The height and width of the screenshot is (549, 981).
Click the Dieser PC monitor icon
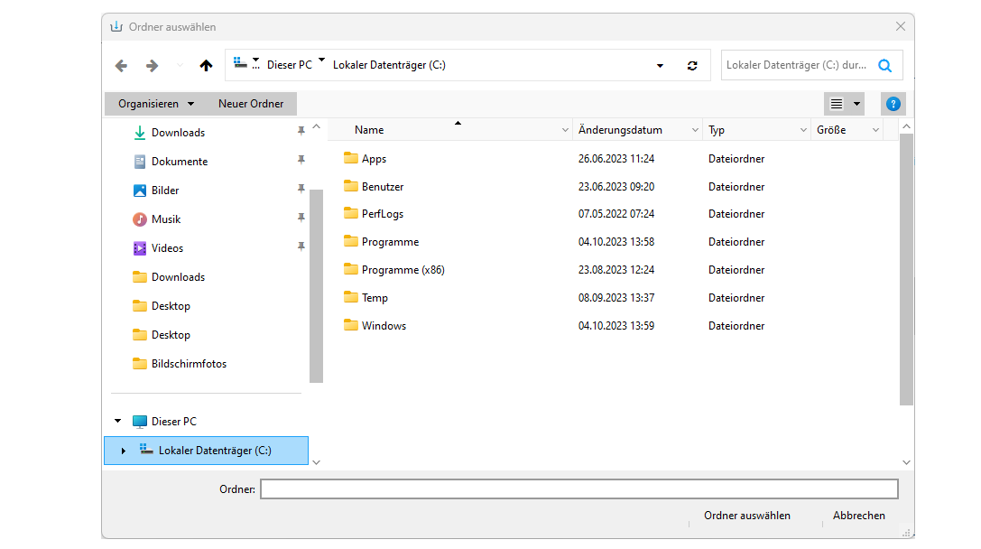[140, 422]
